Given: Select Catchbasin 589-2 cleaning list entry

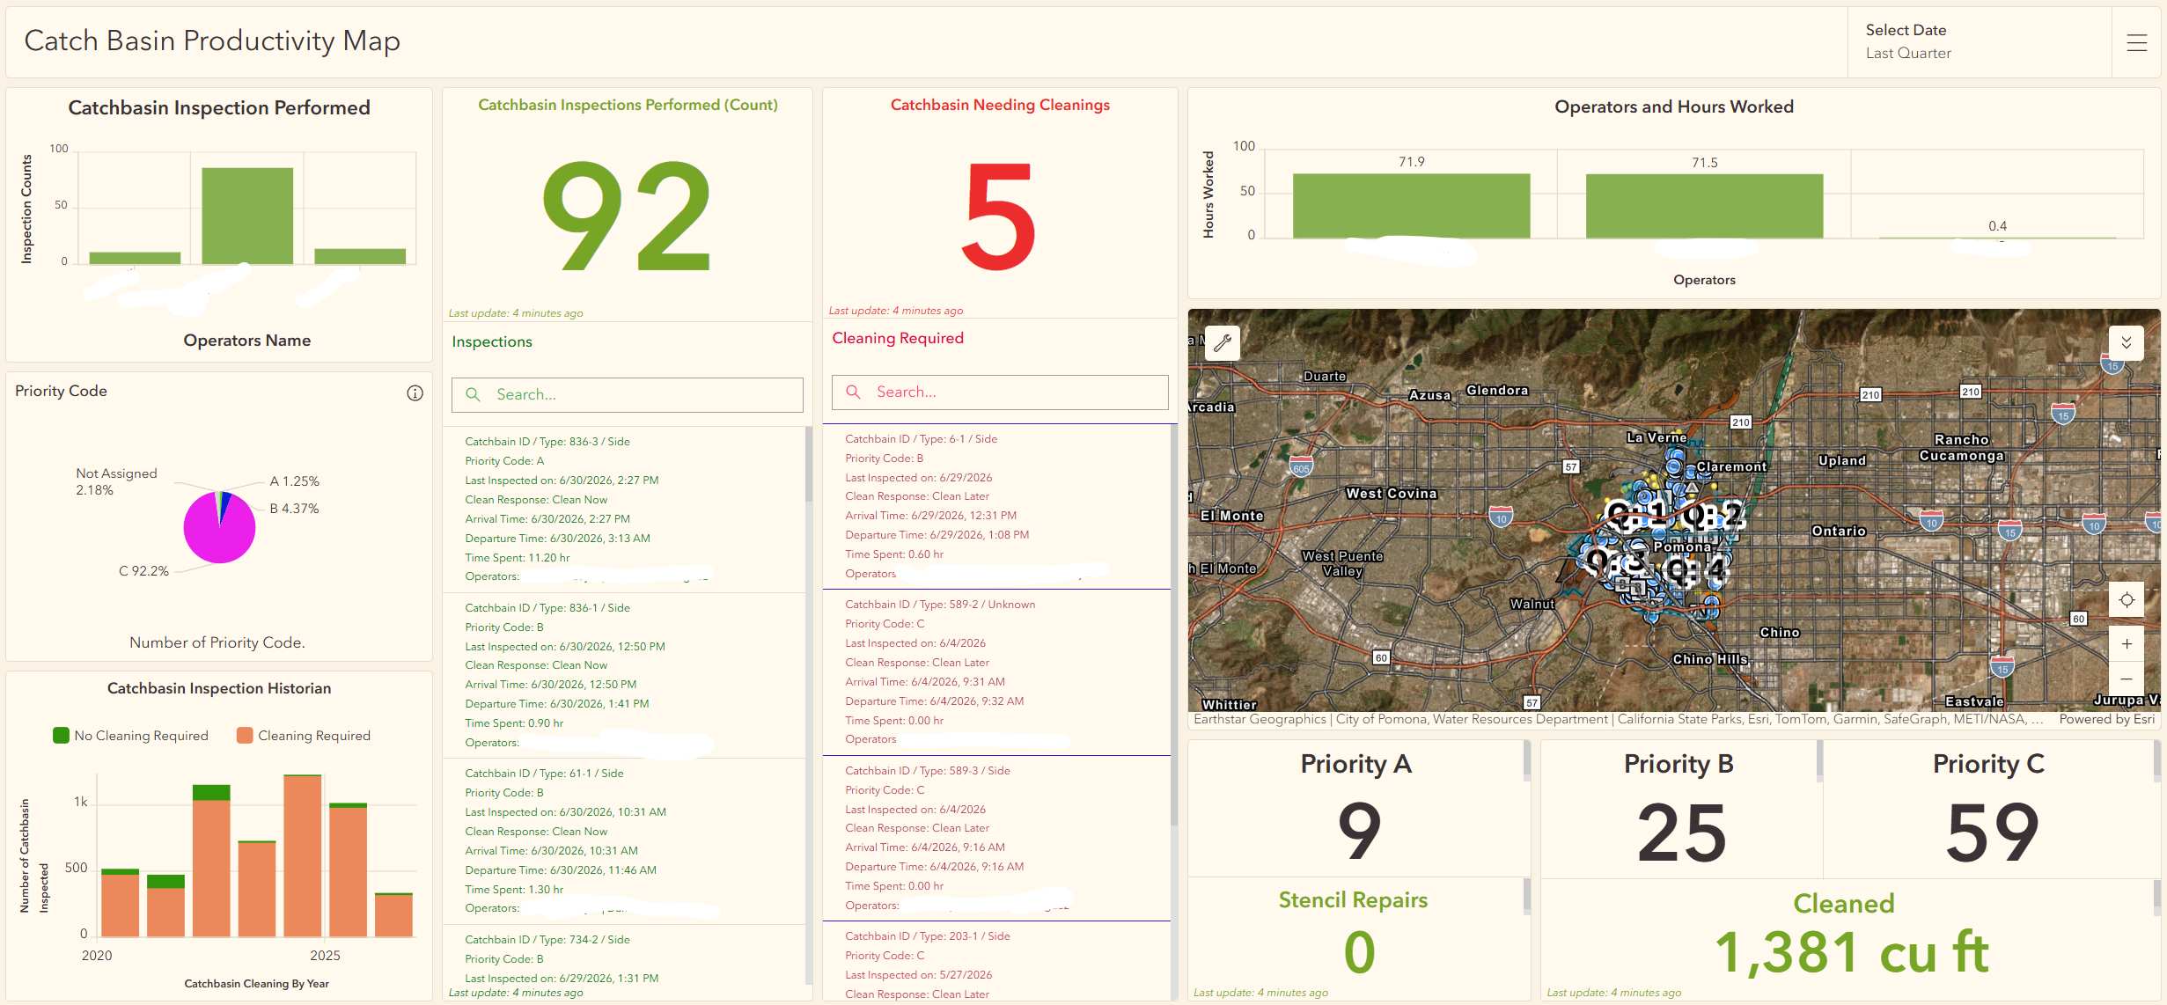Looking at the screenshot, I should point(997,672).
